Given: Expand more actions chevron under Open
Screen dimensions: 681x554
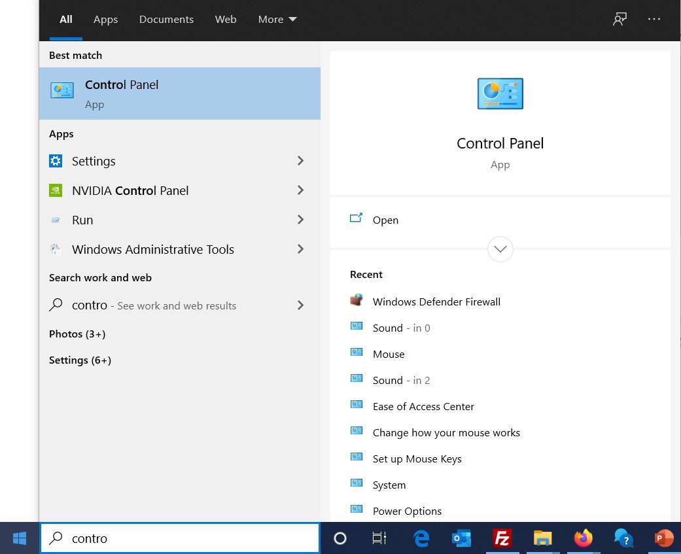Looking at the screenshot, I should 500,249.
